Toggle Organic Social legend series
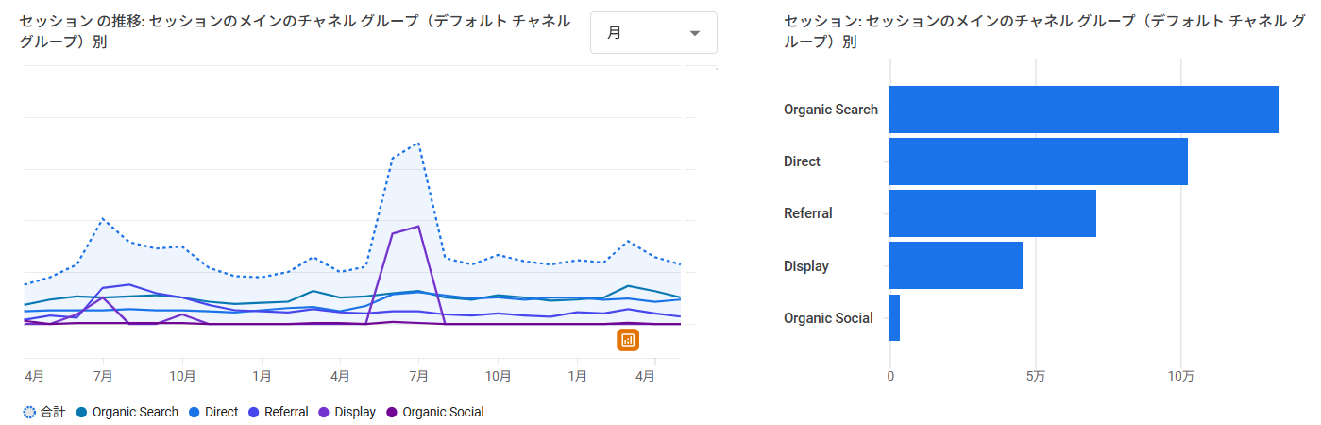Screen dimensions: 1321x425 (x=434, y=412)
